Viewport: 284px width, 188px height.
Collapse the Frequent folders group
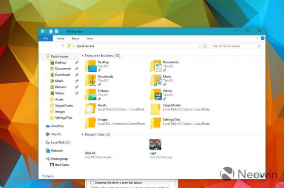(82, 56)
